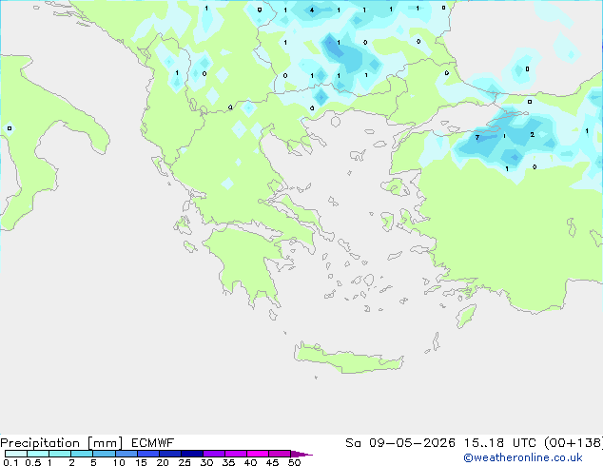Pick the 15–20 mm legend swatch
The height and width of the screenshot is (466, 603).
(x=148, y=454)
